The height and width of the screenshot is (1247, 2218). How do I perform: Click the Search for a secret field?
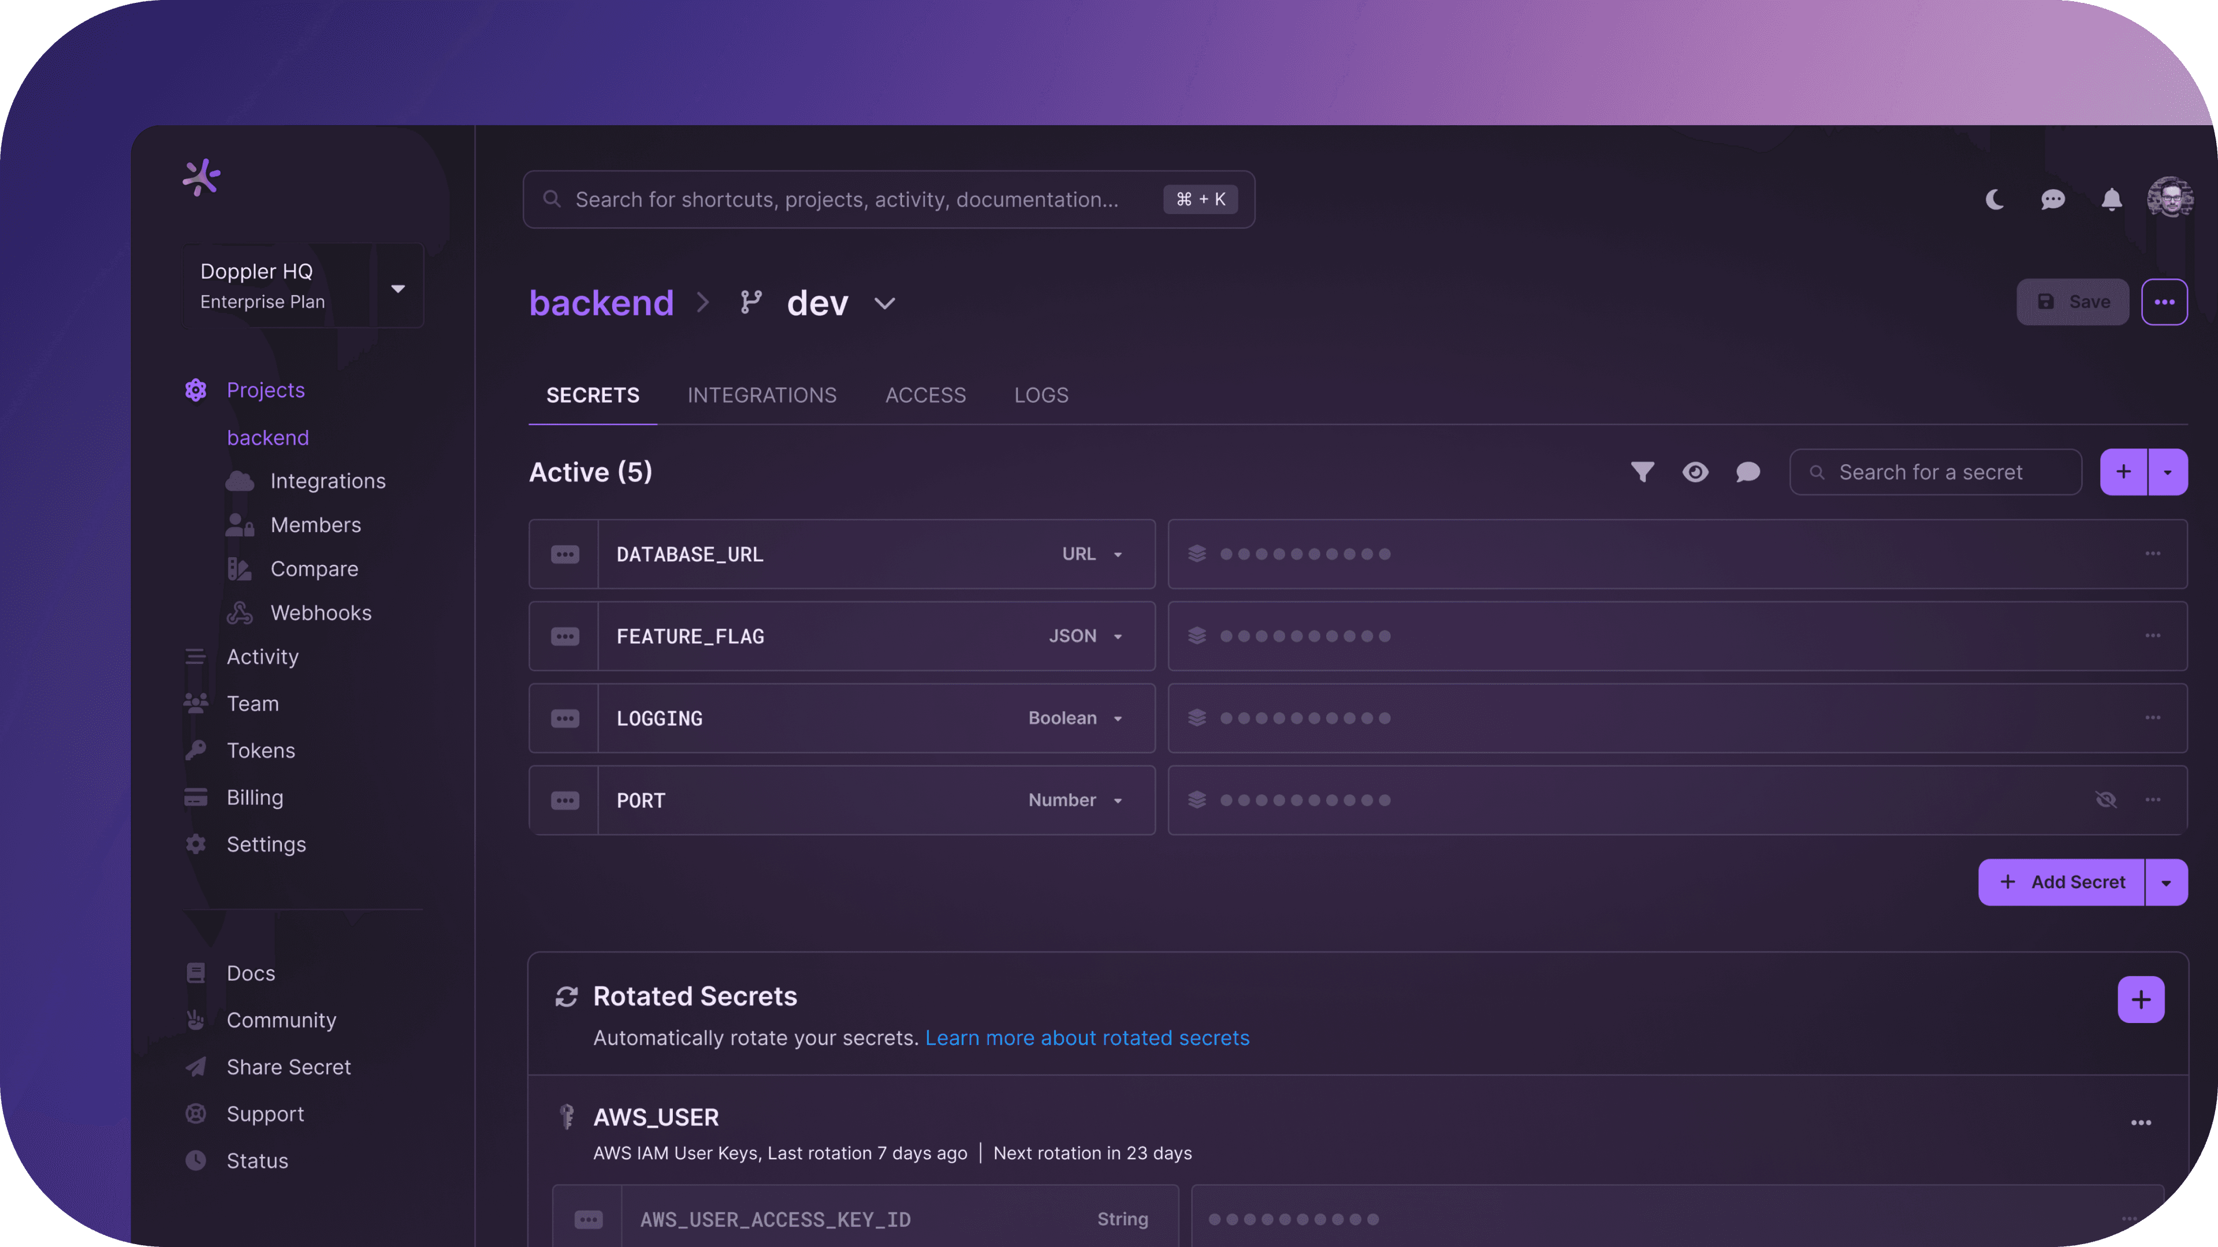coord(1936,472)
